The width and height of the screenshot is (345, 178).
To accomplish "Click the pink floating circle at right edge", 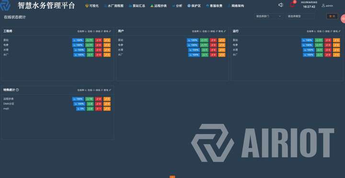I will [x=343, y=19].
